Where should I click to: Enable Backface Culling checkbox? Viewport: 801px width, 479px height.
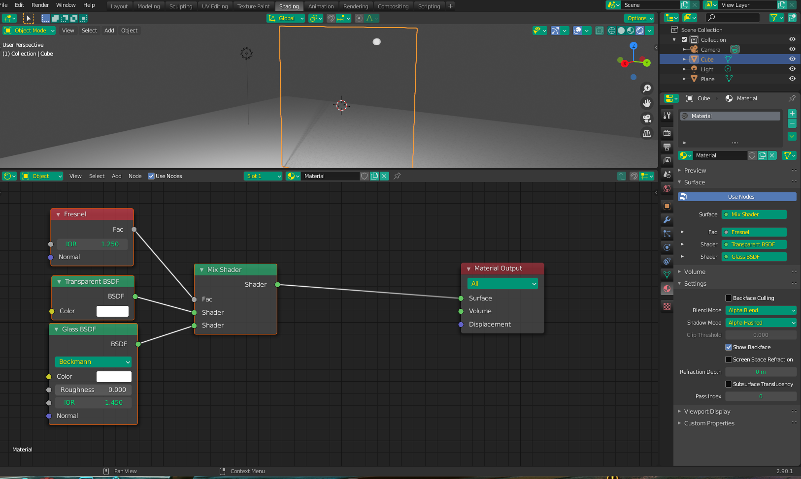[x=729, y=298]
